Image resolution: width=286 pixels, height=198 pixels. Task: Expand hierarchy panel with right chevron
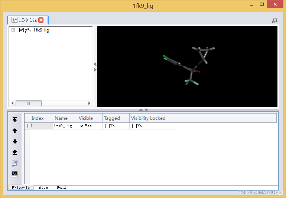pyautogui.click(x=95, y=70)
